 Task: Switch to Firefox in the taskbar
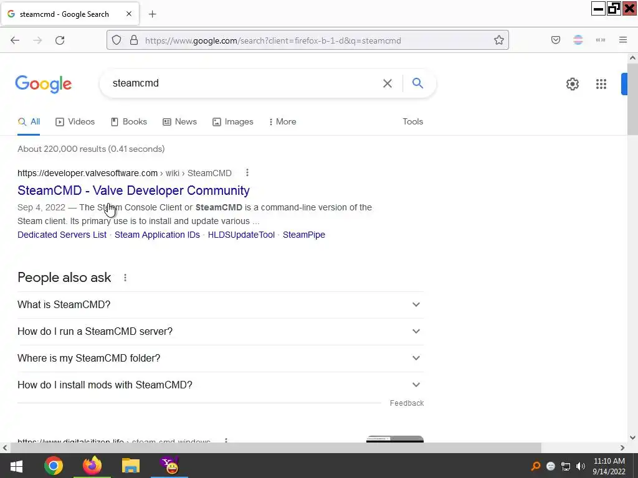[x=92, y=466]
